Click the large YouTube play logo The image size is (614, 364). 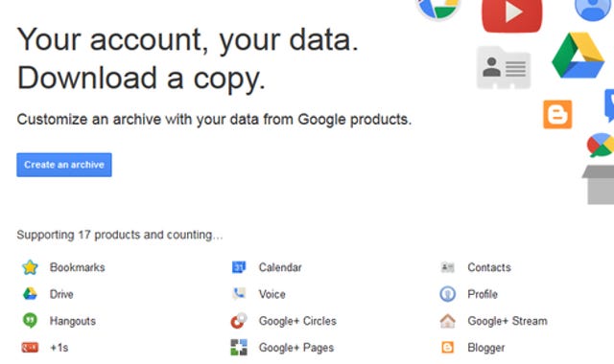tap(512, 15)
